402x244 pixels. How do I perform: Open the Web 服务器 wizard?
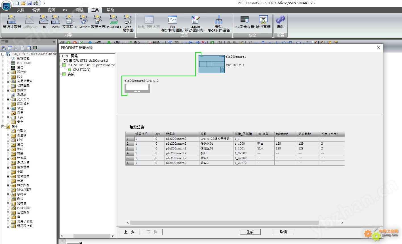point(128,20)
